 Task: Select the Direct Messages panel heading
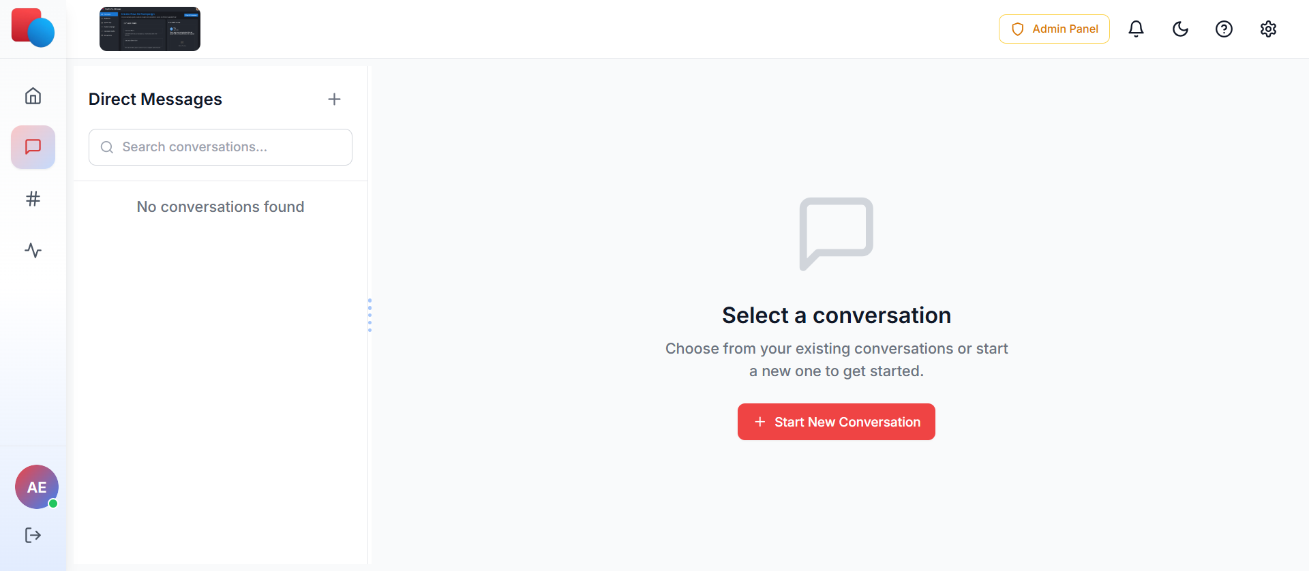(x=155, y=99)
